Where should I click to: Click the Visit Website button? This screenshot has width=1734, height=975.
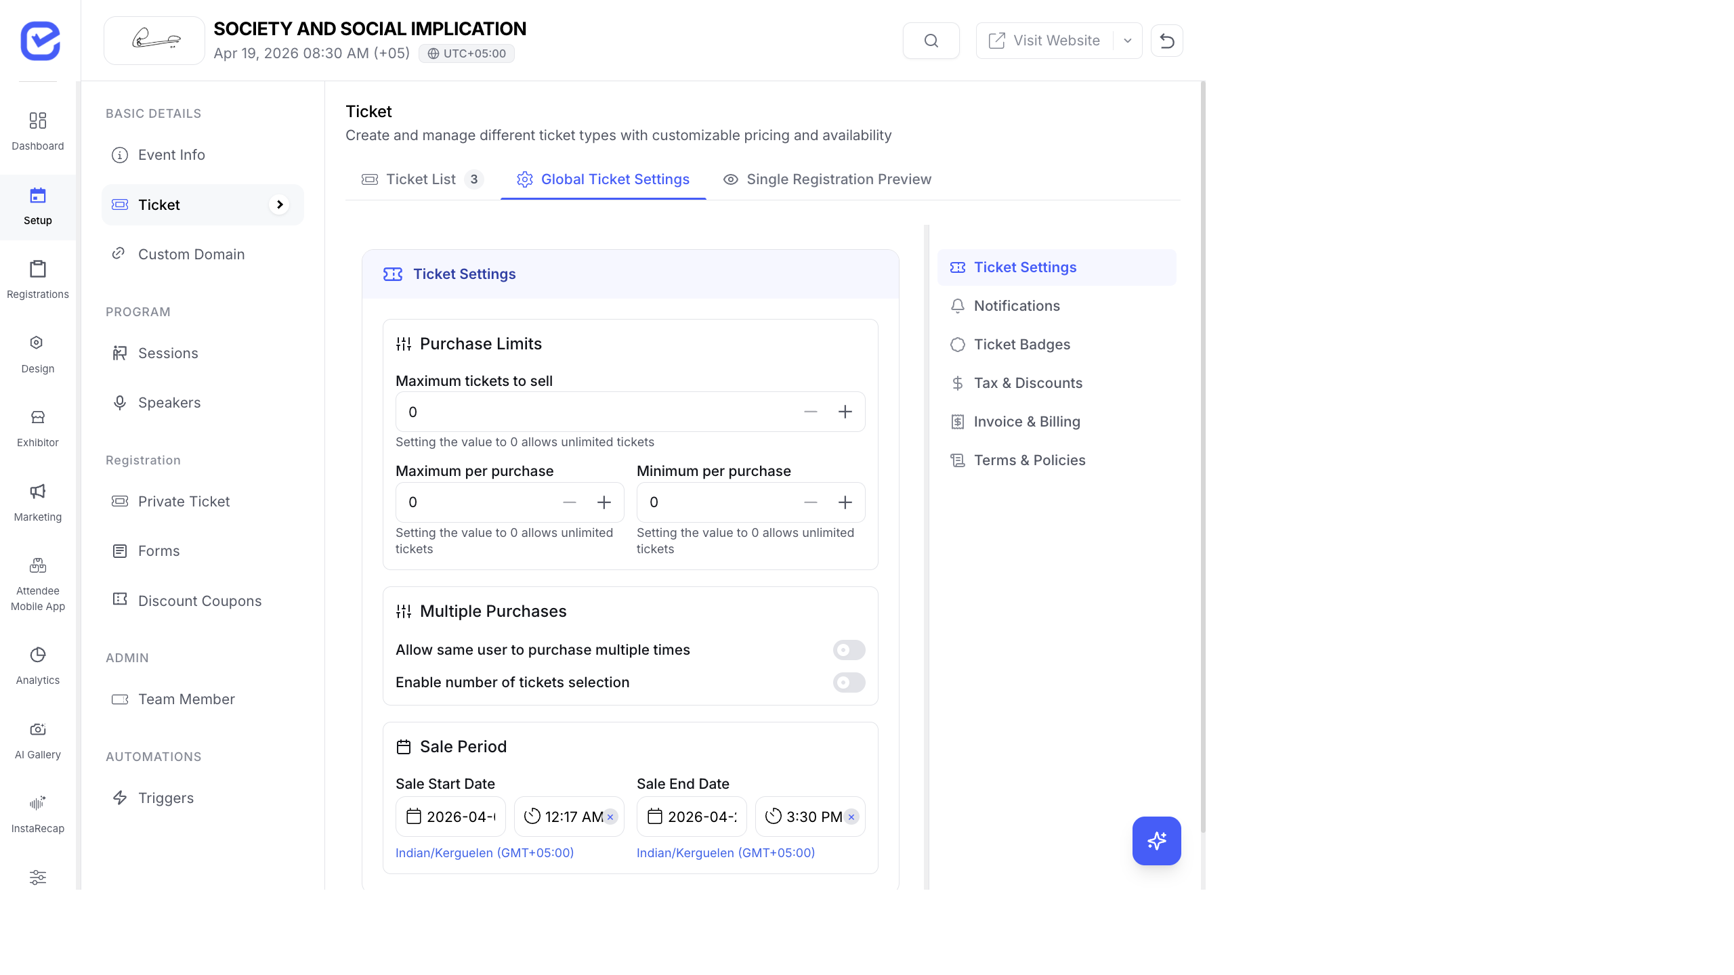(x=1046, y=41)
